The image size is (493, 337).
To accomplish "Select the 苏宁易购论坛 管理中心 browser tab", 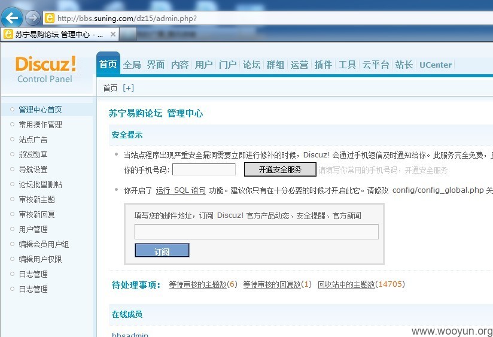I will (59, 34).
